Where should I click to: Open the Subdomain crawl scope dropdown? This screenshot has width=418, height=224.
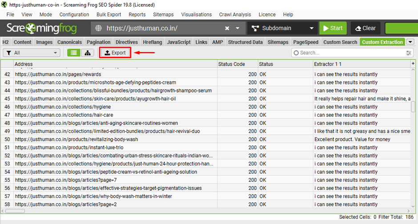[x=282, y=28]
